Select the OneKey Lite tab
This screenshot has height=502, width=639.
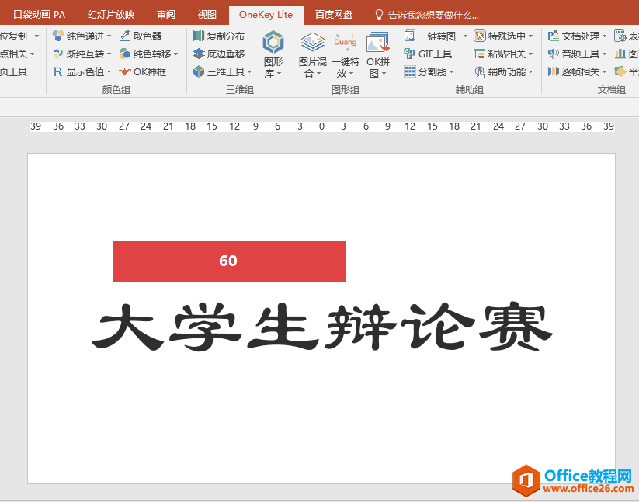[x=266, y=15]
